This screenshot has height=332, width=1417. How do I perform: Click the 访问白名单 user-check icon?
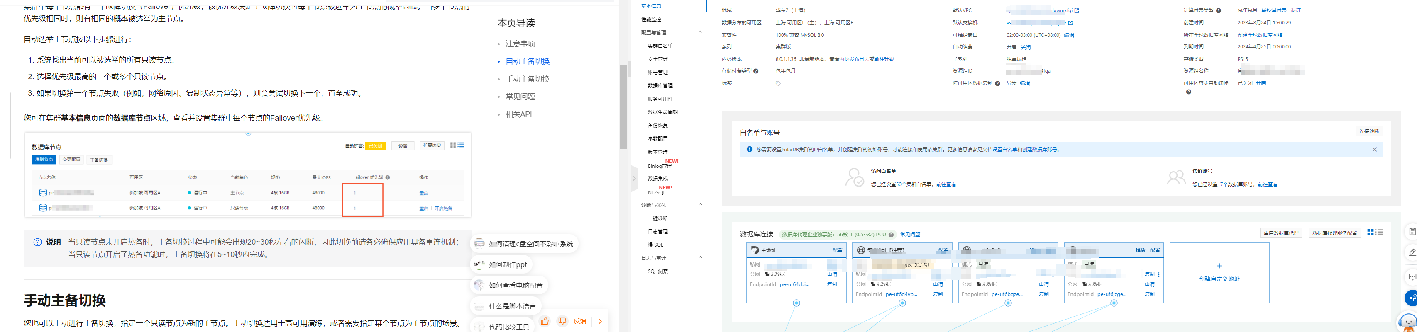tap(854, 177)
